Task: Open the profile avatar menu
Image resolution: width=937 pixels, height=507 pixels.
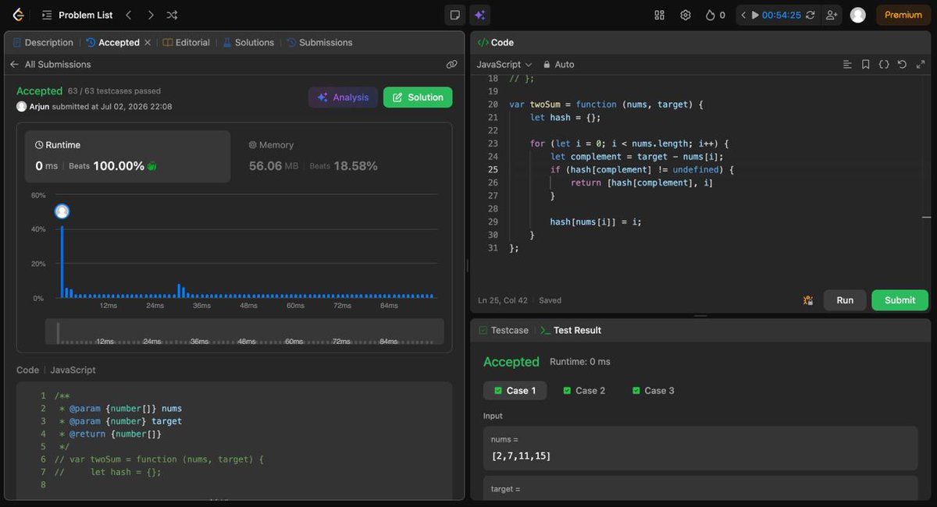Action: coord(857,15)
